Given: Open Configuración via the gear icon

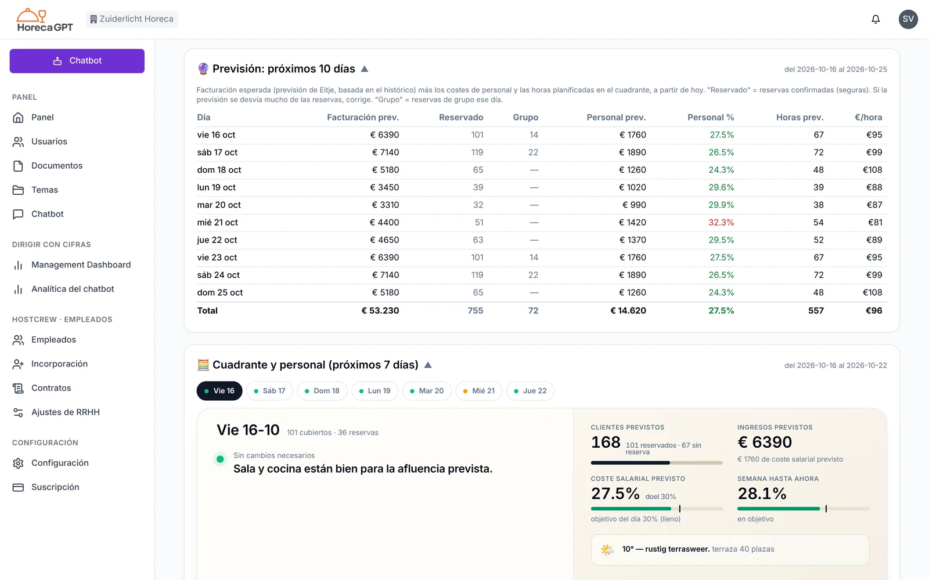Looking at the screenshot, I should [x=18, y=463].
